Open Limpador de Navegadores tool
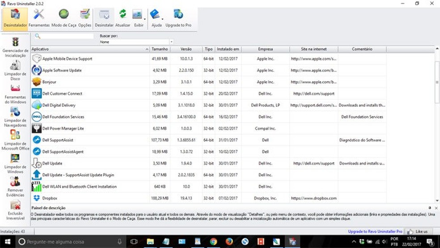The height and width of the screenshot is (248, 440). pos(15,117)
